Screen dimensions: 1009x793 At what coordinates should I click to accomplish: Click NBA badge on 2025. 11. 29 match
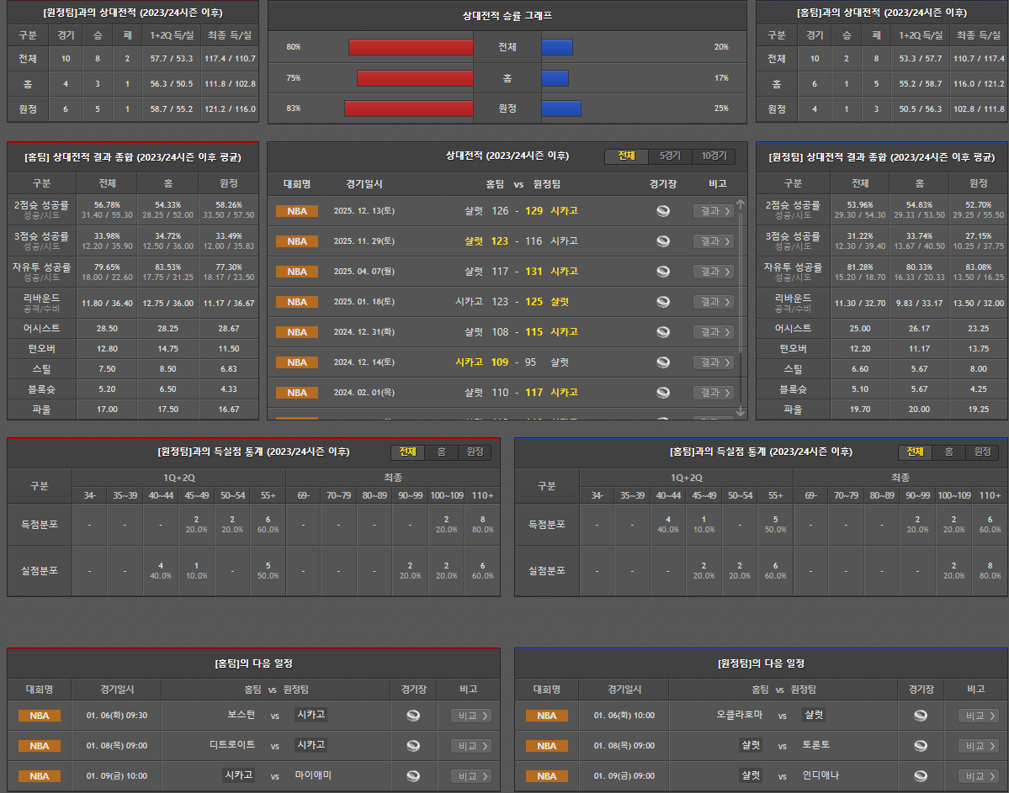pyautogui.click(x=297, y=241)
